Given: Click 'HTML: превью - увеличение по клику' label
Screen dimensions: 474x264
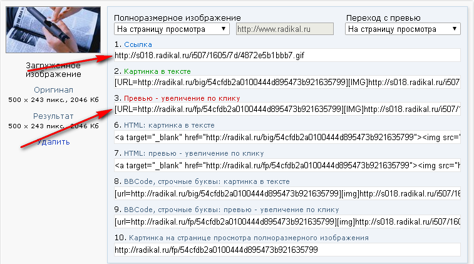Looking at the screenshot, I should pos(193,153).
